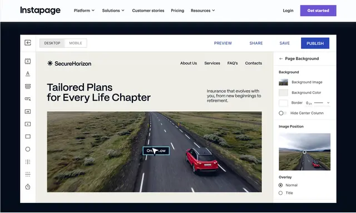Toggle the Hide Center Column switch
356x213 pixels.
[x=283, y=113]
